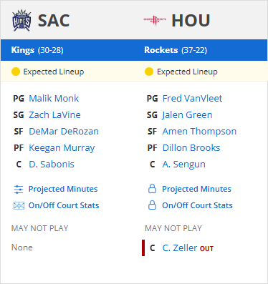Viewport: 268px width, 284px height.
Task: Click the yellow Rockets expected lineup dot
Action: (149, 72)
